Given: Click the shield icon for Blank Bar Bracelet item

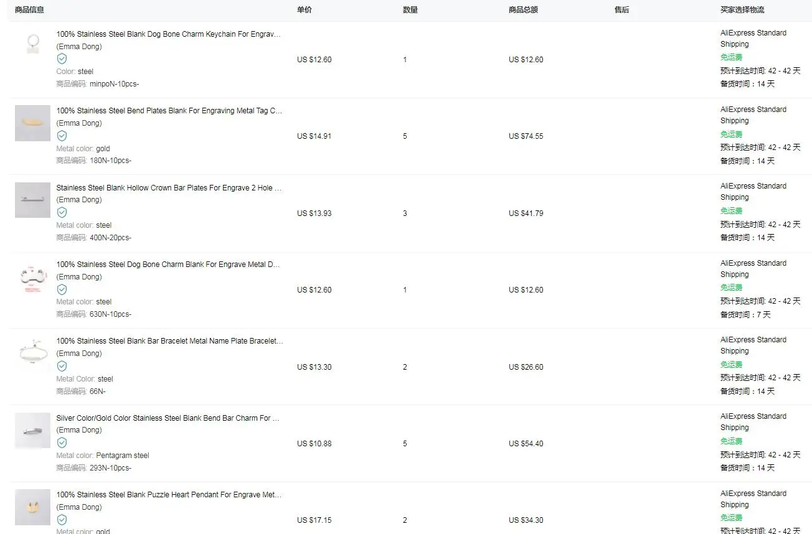Looking at the screenshot, I should click(x=62, y=366).
